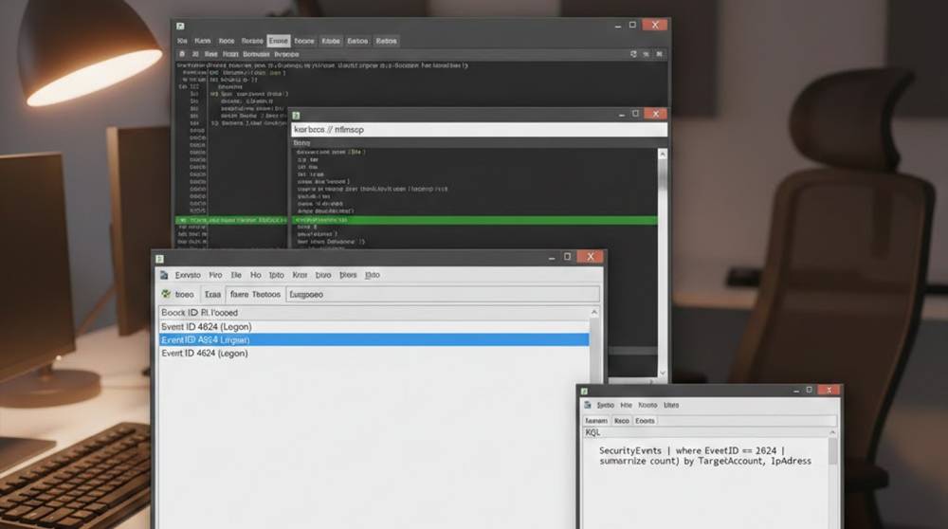Click 'Bomuae' in the rear window toolbar
This screenshot has width=948, height=529.
256,54
